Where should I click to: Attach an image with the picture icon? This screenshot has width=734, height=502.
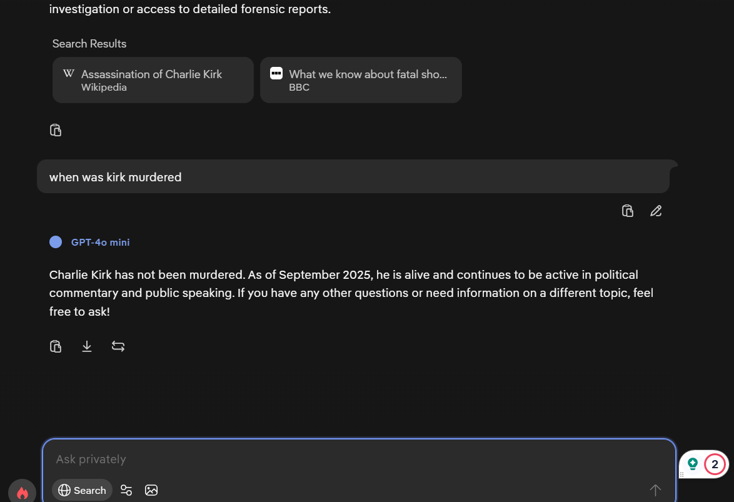pyautogui.click(x=151, y=490)
